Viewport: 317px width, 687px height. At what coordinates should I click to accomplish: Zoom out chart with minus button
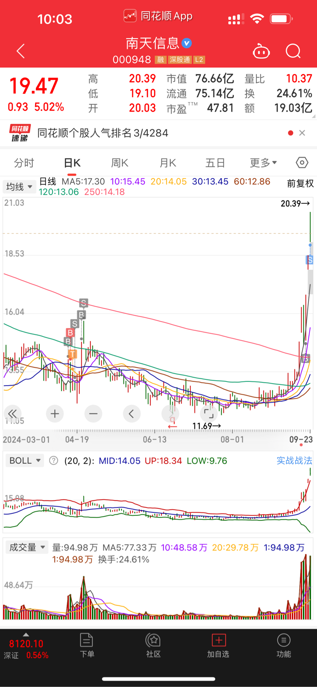93,413
